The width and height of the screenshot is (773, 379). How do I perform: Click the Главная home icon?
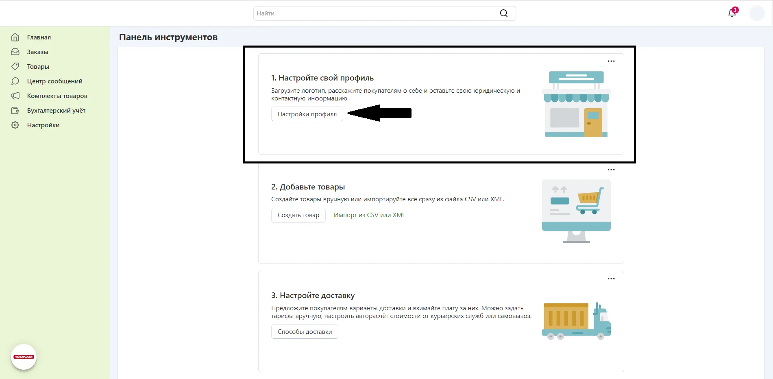(x=15, y=37)
